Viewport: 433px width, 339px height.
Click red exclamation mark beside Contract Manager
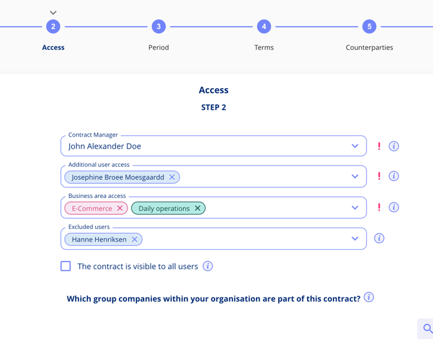(x=379, y=146)
